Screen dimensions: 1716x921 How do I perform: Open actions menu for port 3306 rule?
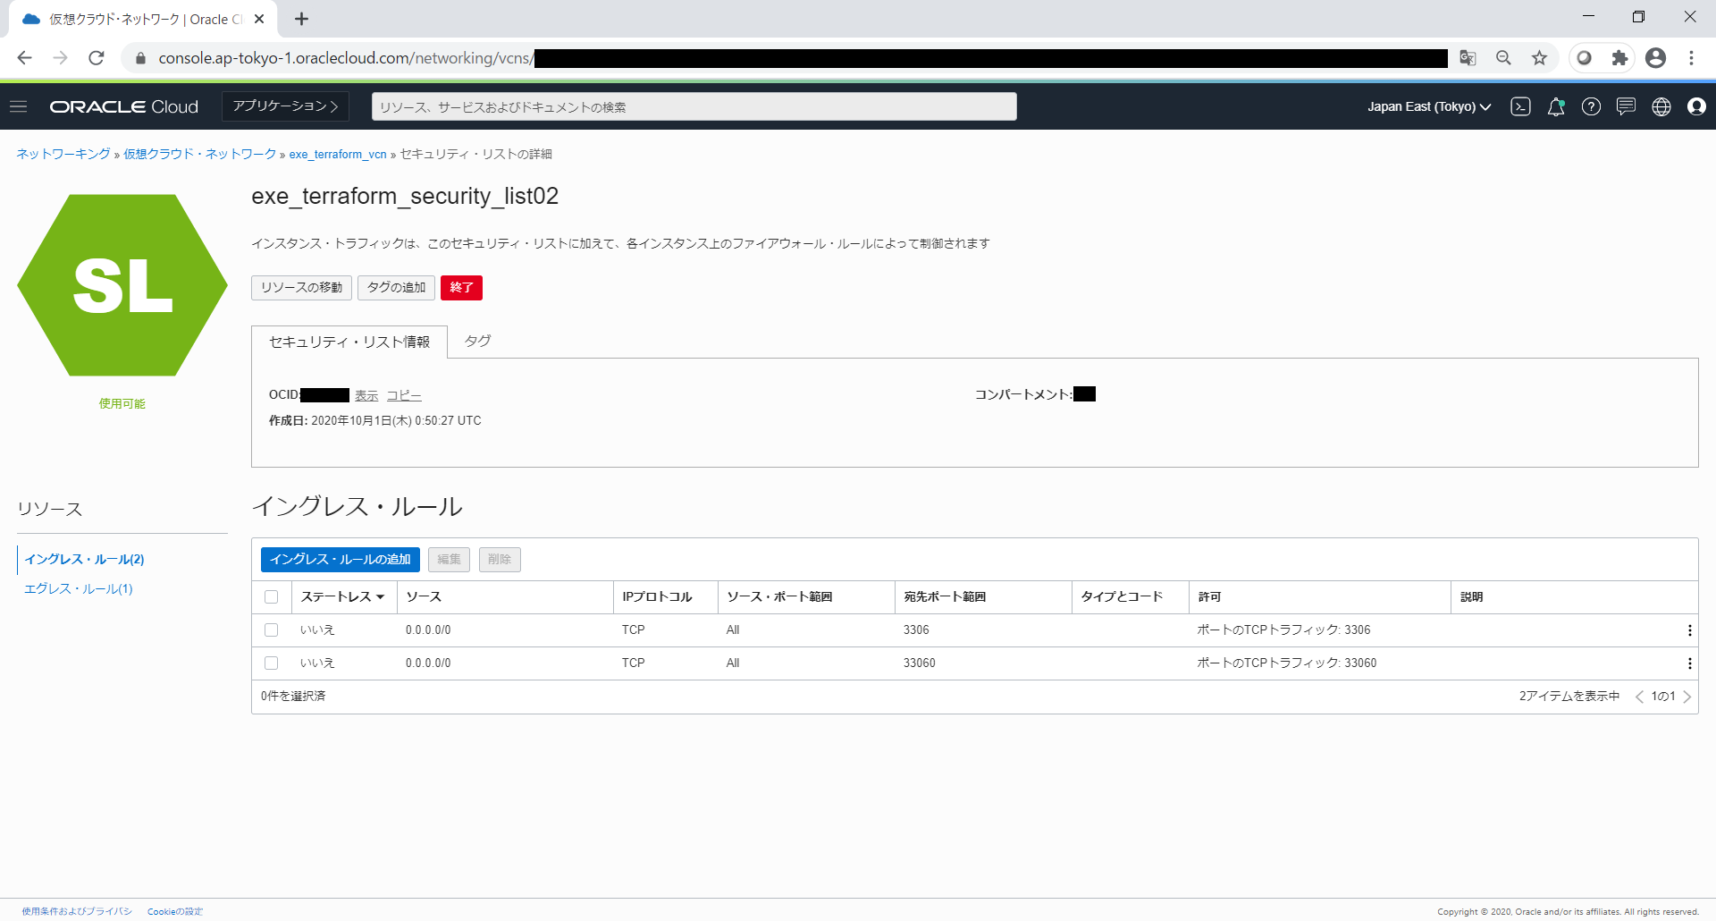1689,630
